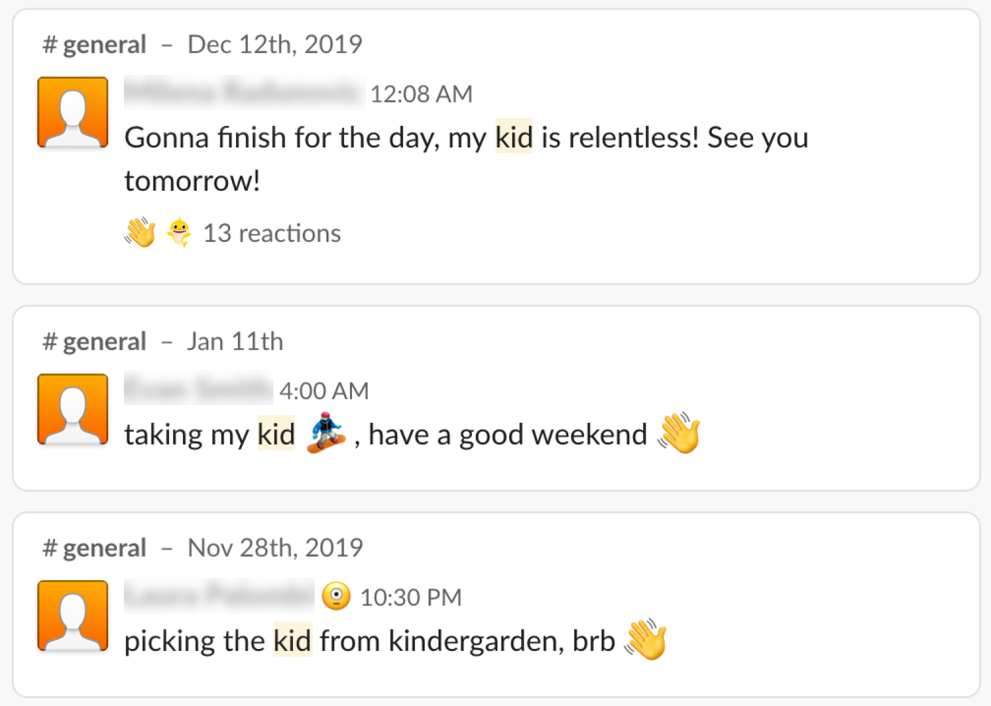Click the snowboarder emoji in the message
This screenshot has height=706, width=991.
coord(326,433)
